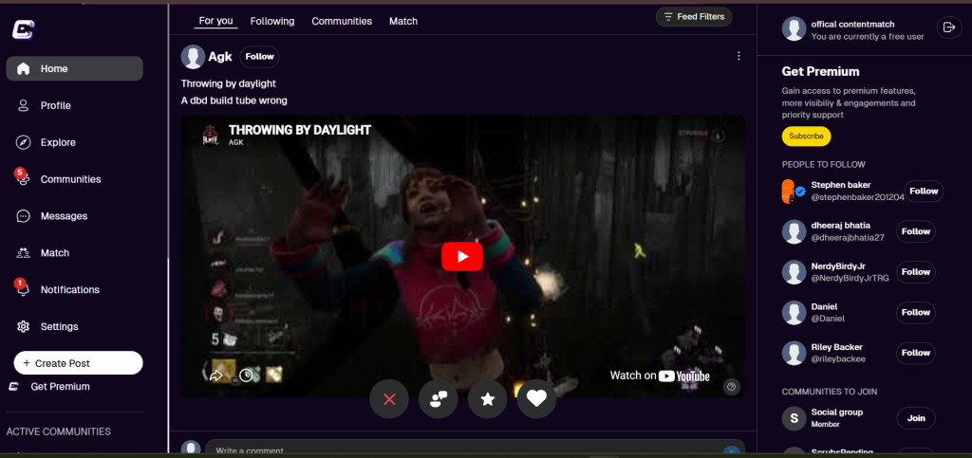Open Feed Filters dropdown
The width and height of the screenshot is (972, 458).
pos(693,17)
